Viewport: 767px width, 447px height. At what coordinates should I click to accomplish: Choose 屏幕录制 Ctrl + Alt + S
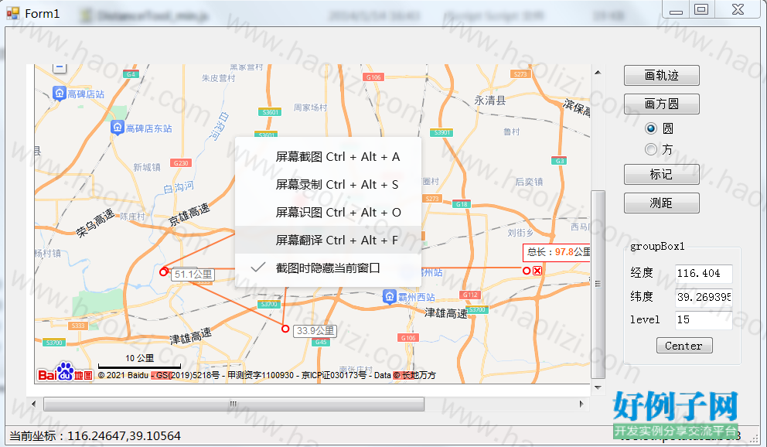pyautogui.click(x=329, y=184)
